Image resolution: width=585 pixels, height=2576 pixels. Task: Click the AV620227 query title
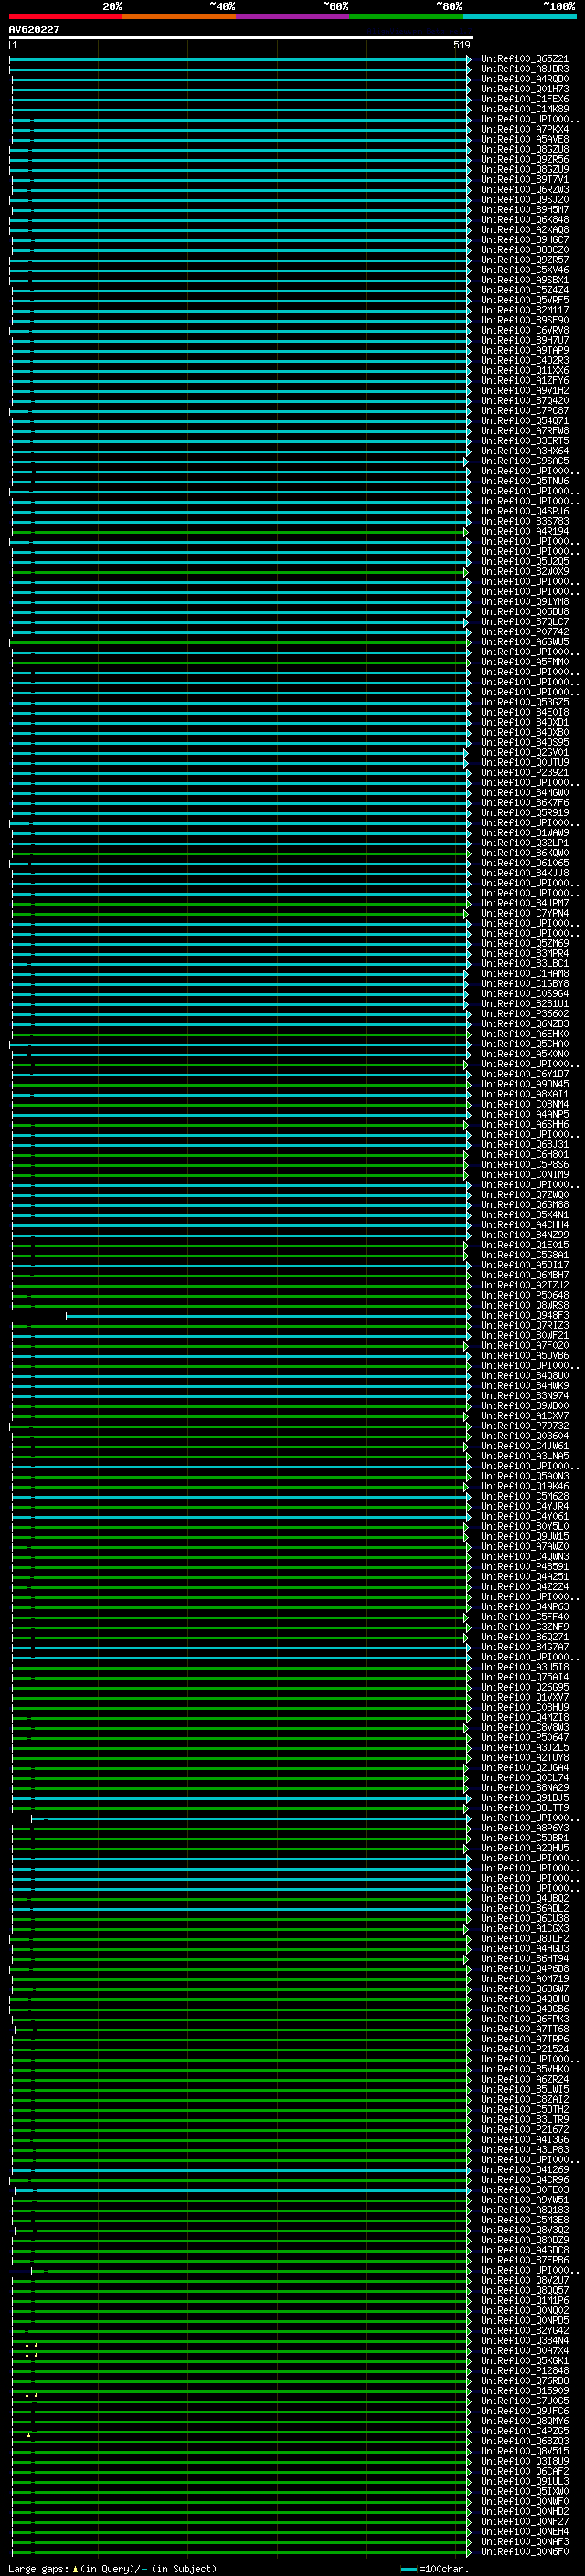pos(34,30)
